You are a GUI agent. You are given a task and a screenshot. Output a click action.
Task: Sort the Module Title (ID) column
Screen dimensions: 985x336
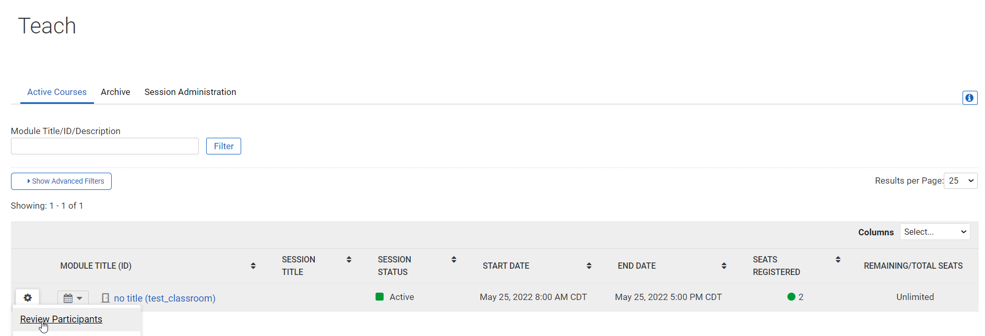point(253,266)
